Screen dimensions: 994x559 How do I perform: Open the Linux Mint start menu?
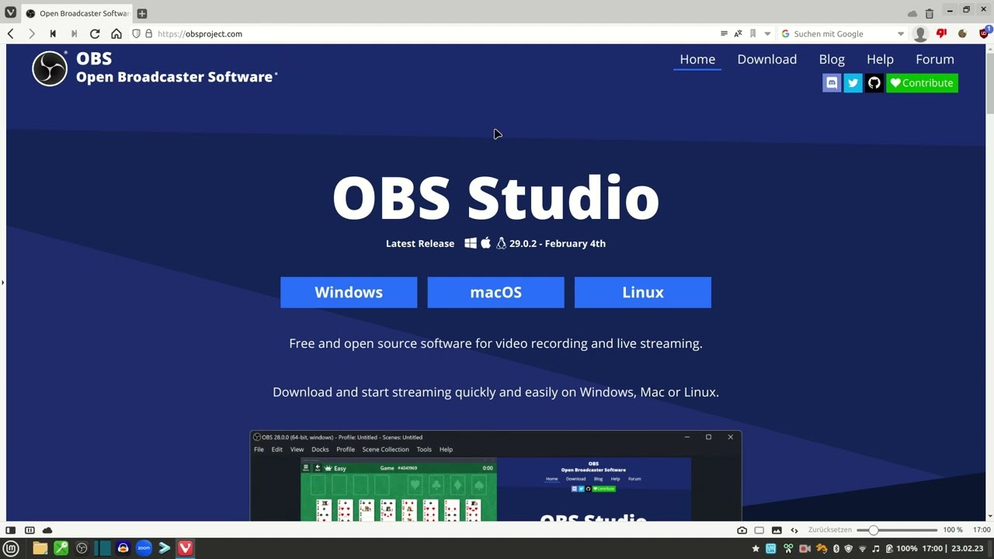pyautogui.click(x=12, y=548)
